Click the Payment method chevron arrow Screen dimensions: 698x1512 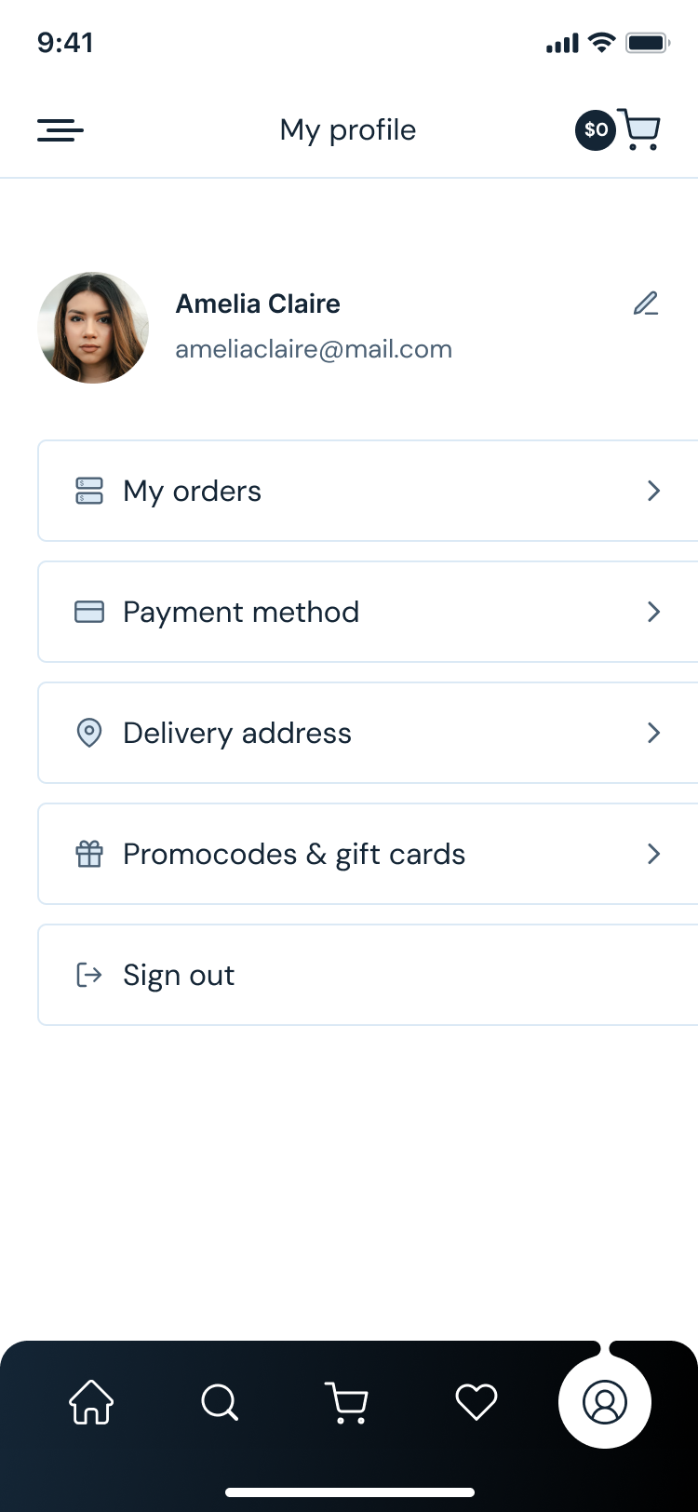click(x=654, y=612)
